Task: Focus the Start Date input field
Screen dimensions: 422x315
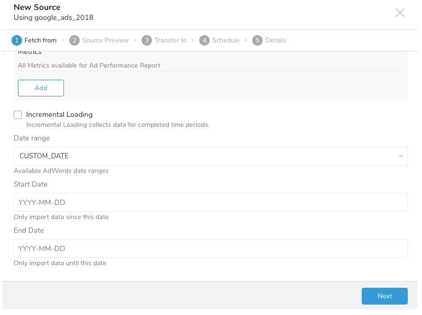Action: point(210,202)
